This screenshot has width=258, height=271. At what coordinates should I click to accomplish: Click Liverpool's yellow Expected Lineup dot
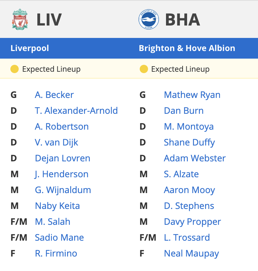pyautogui.click(x=15, y=69)
